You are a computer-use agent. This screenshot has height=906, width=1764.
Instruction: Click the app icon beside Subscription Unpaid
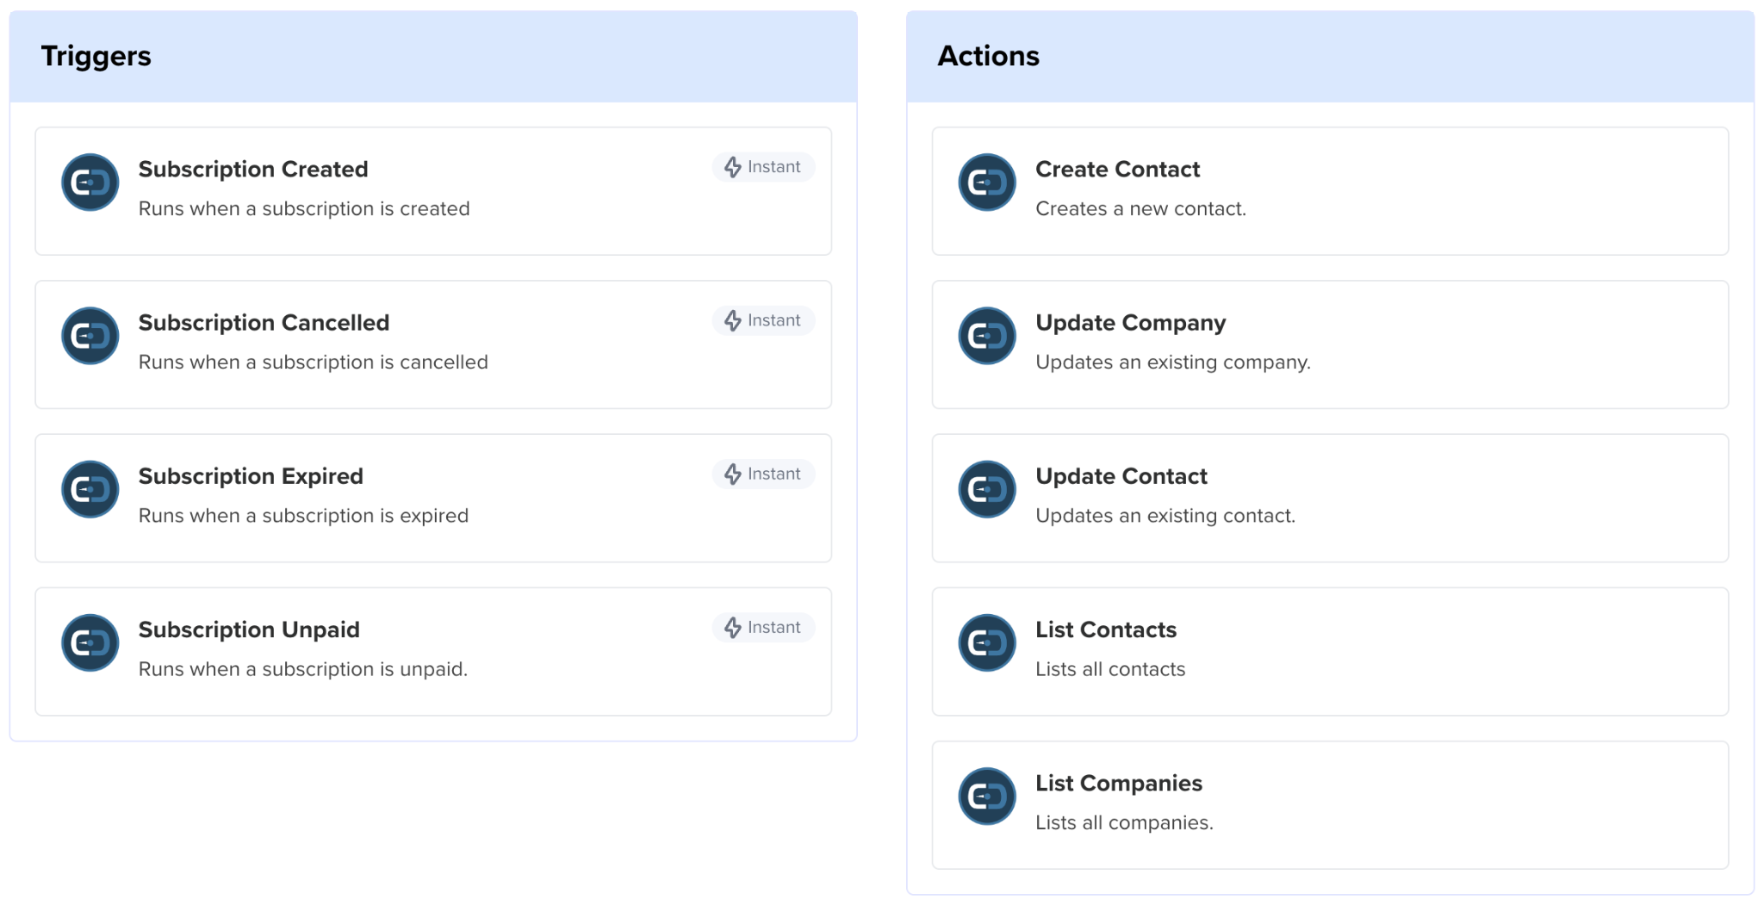click(x=90, y=642)
